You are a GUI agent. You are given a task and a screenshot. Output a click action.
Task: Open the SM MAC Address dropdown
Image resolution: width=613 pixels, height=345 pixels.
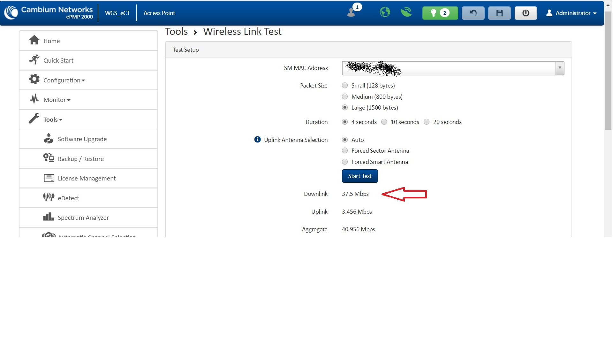coord(559,68)
